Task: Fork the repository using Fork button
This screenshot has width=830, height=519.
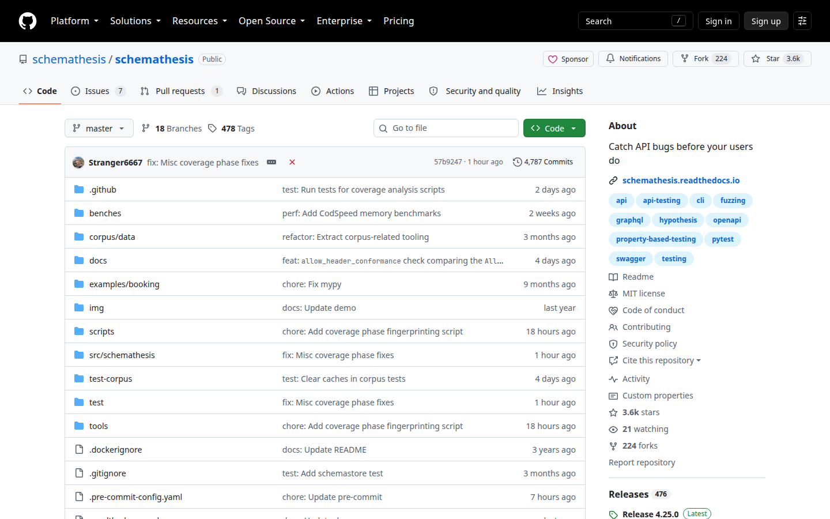Action: (705, 59)
